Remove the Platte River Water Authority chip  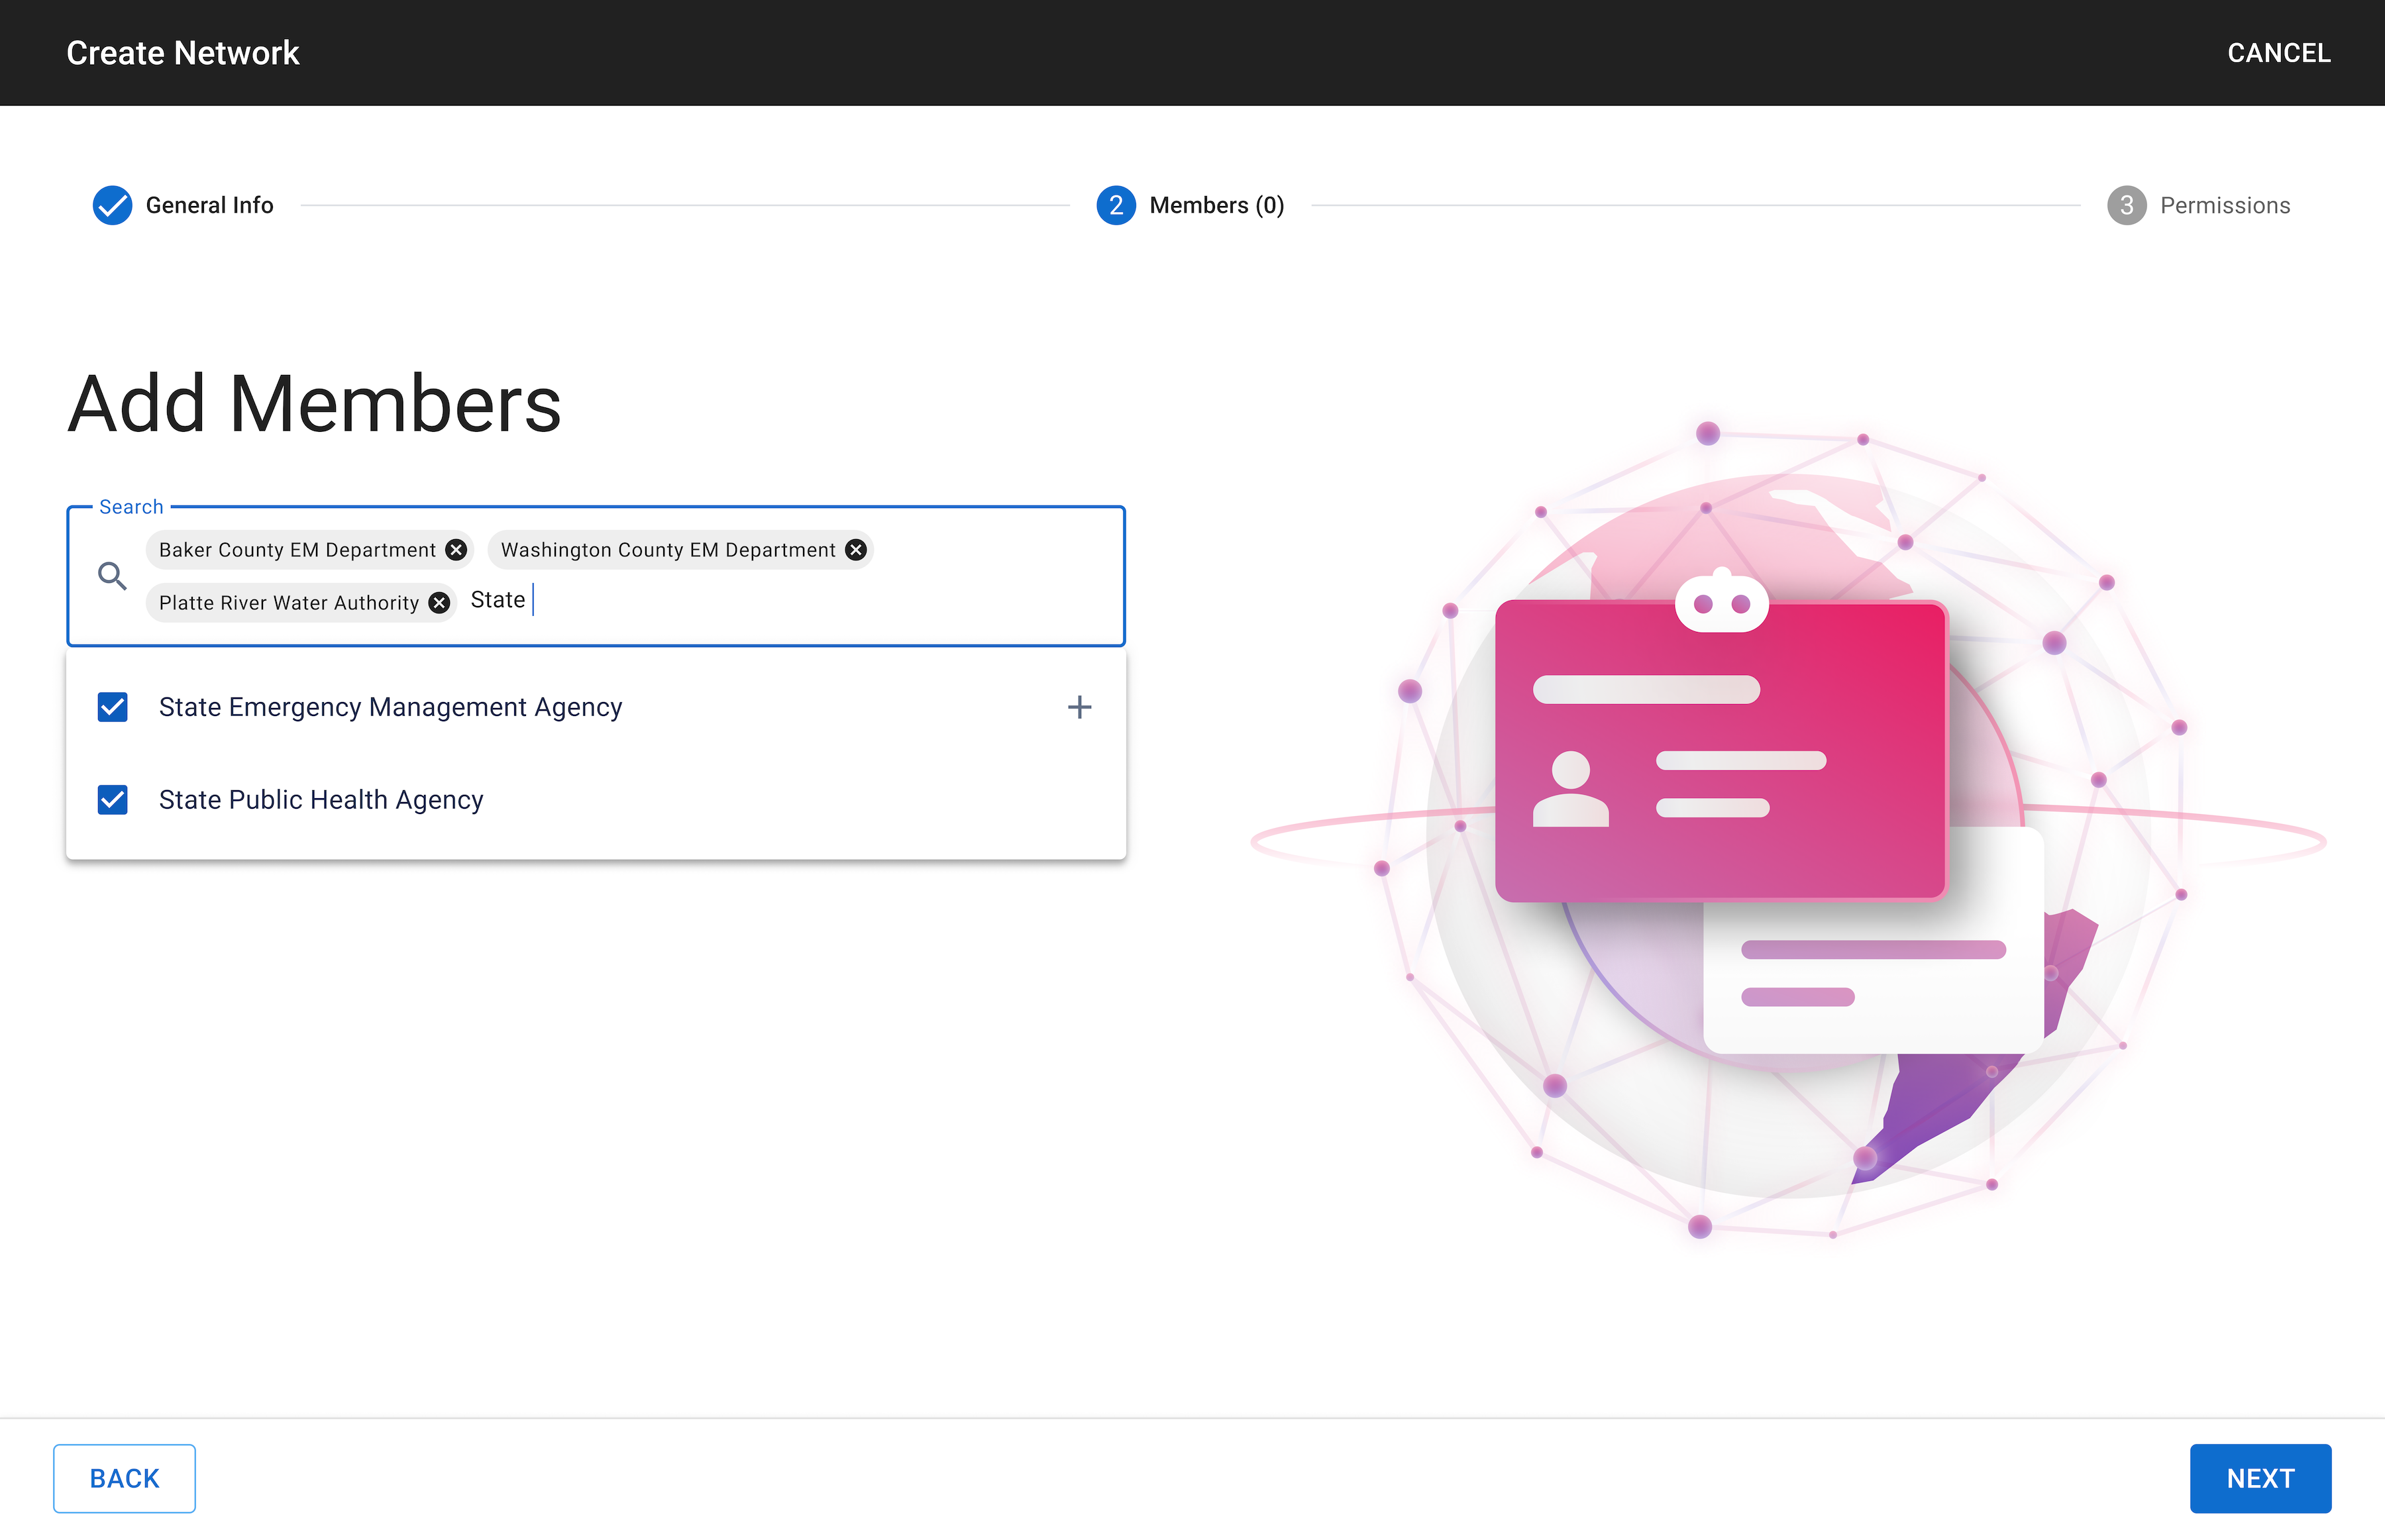click(x=439, y=603)
